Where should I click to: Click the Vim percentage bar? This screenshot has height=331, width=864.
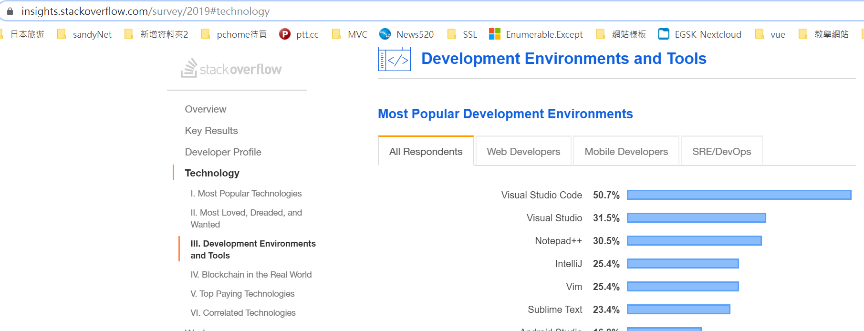683,286
